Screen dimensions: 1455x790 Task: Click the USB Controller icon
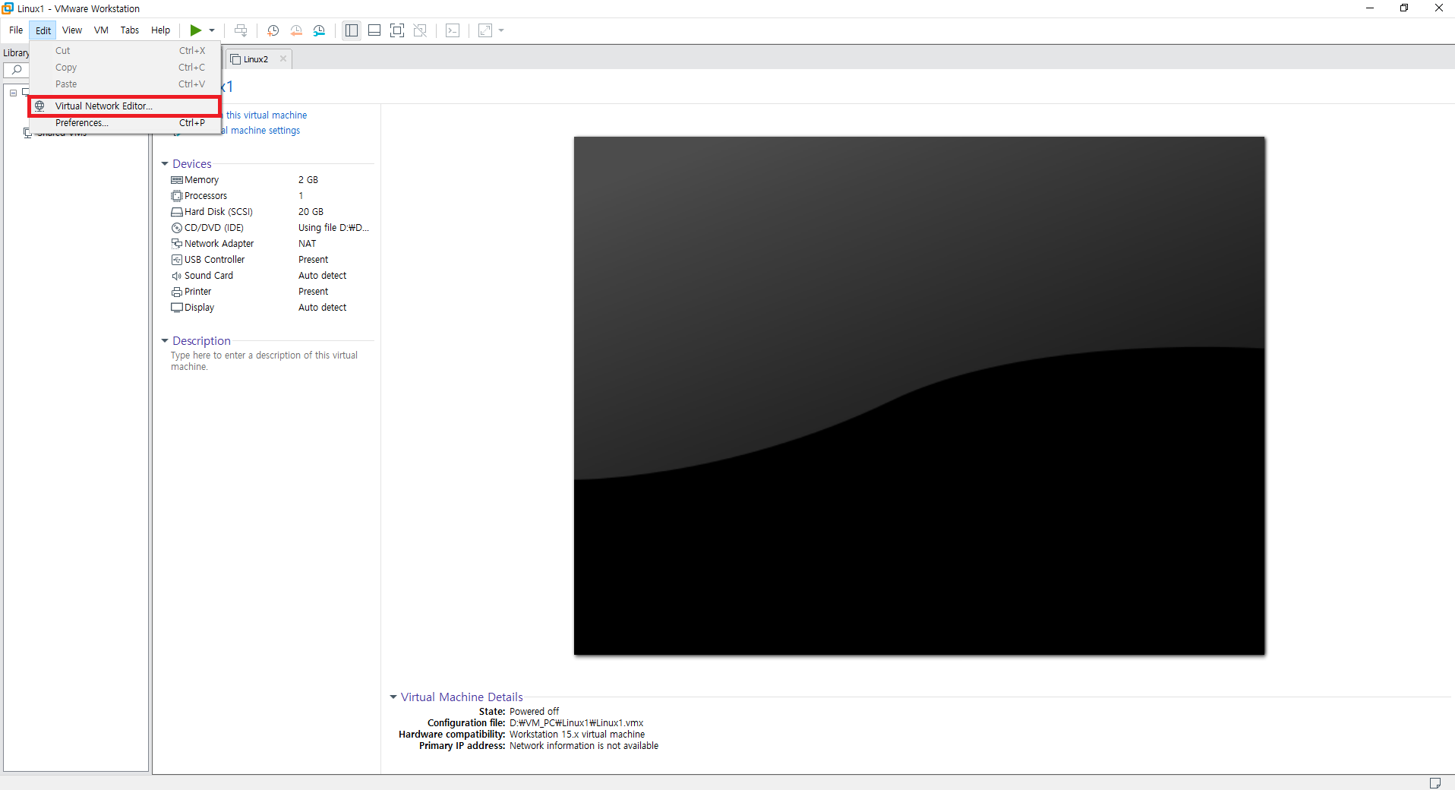[177, 260]
